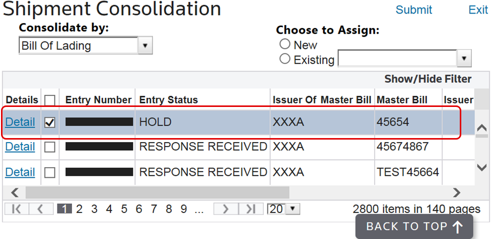Screen dimensions: 491x239
Task: Select the New assignment radio button
Action: click(285, 44)
